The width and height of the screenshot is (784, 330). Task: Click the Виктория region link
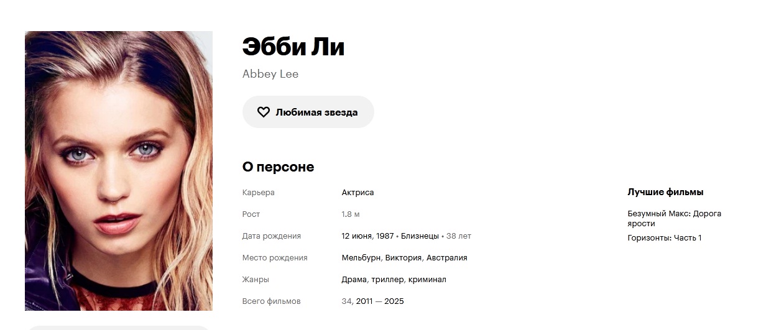coord(404,258)
